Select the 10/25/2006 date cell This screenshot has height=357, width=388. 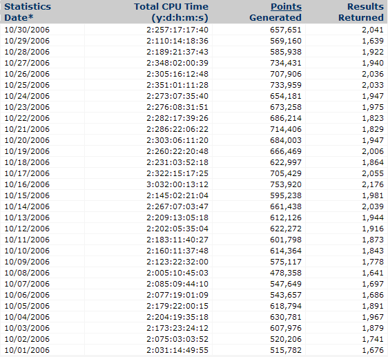tap(27, 85)
